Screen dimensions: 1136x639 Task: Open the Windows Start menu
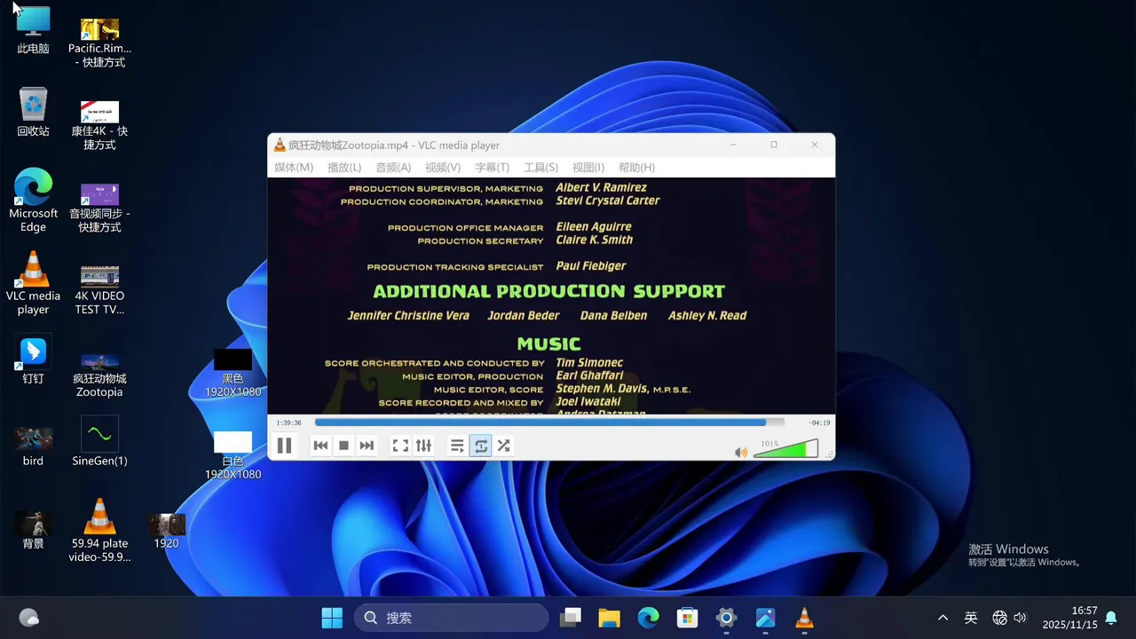332,618
